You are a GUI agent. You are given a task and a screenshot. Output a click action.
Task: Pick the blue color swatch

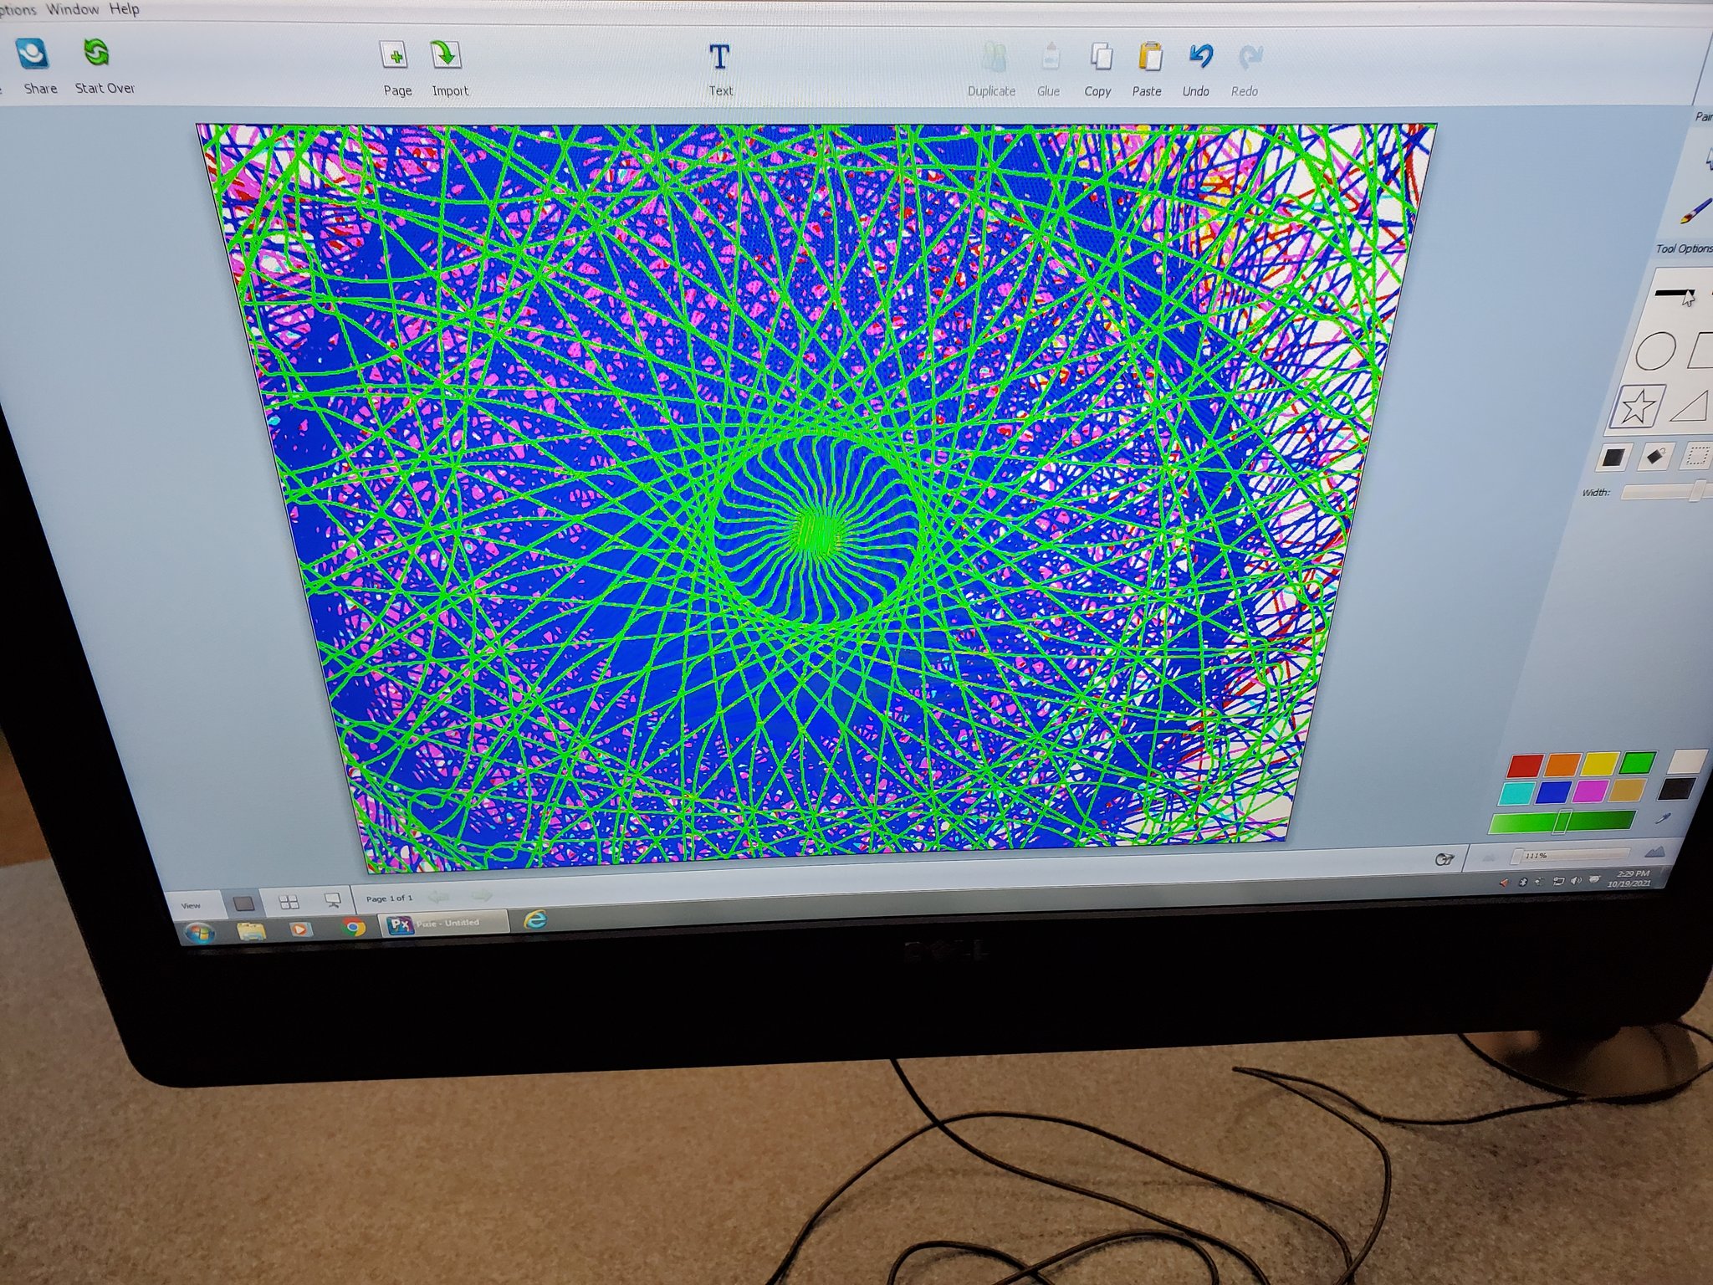1554,791
